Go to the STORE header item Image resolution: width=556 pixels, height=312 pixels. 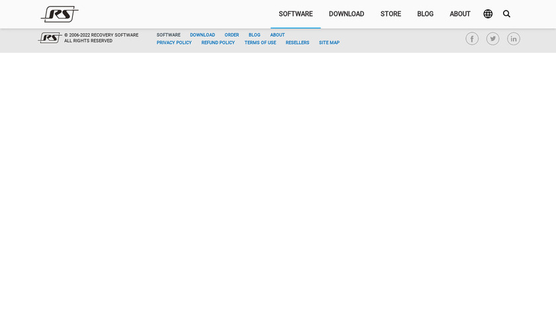(391, 14)
